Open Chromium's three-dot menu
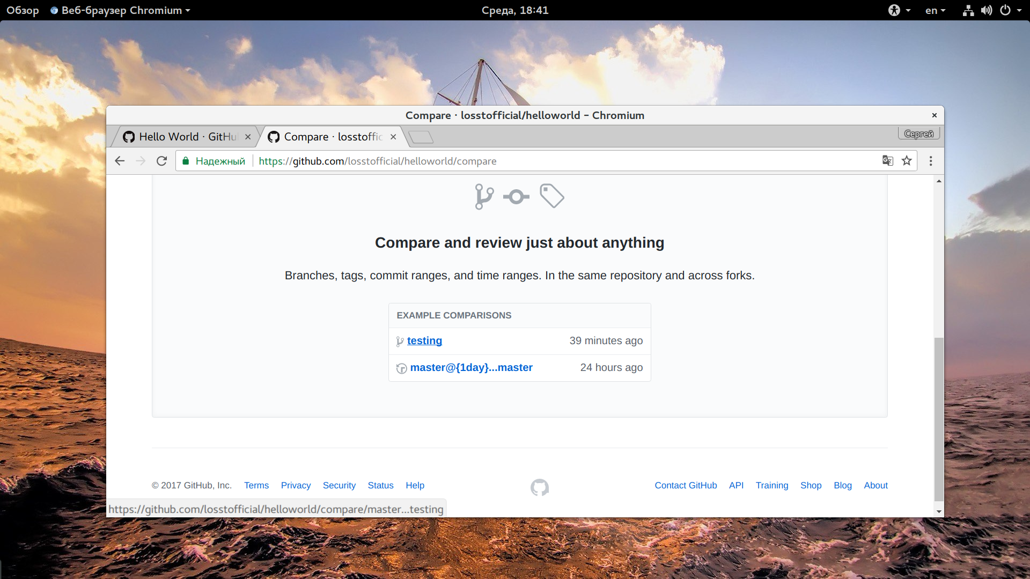Viewport: 1030px width, 579px height. click(x=931, y=161)
